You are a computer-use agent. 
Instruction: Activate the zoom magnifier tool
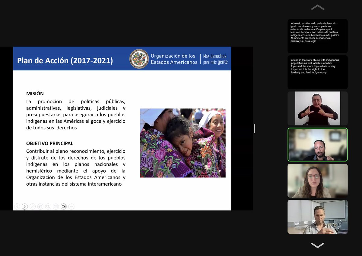click(48, 206)
